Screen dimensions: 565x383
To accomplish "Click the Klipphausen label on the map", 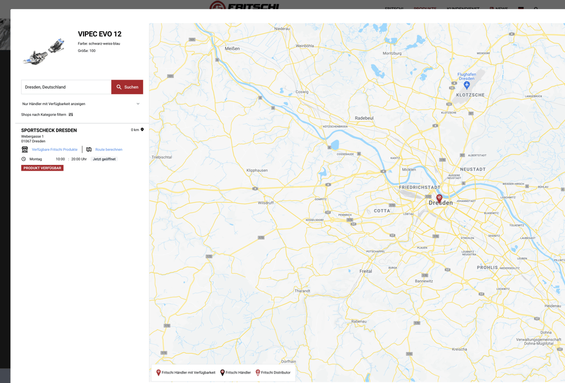I will coord(257,171).
